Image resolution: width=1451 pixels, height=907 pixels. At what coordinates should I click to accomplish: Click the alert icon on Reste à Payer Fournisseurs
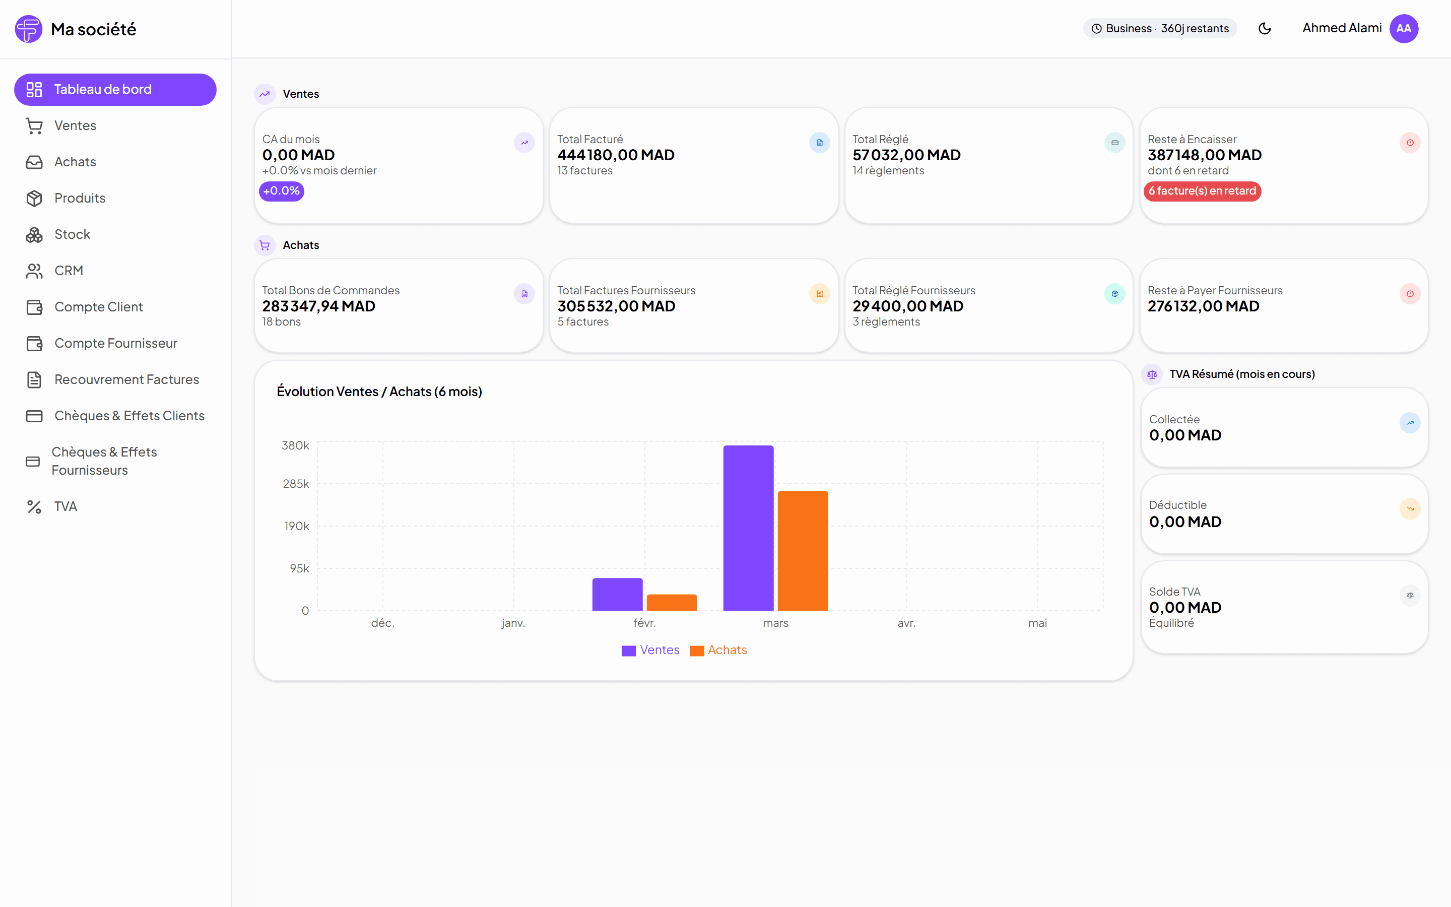point(1410,294)
